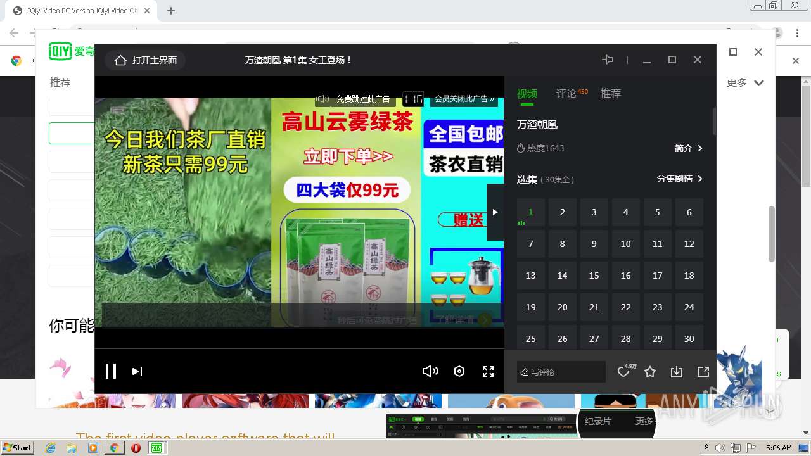811x456 pixels.
Task: Open the player settings hexagon icon
Action: coord(459,372)
